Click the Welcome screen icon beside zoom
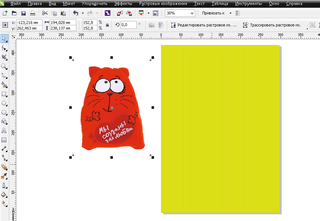 coord(156,13)
